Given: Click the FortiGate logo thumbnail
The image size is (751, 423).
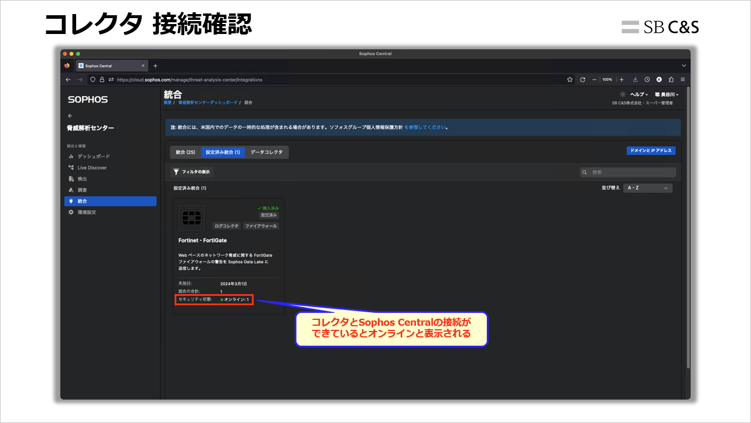Looking at the screenshot, I should (192, 218).
